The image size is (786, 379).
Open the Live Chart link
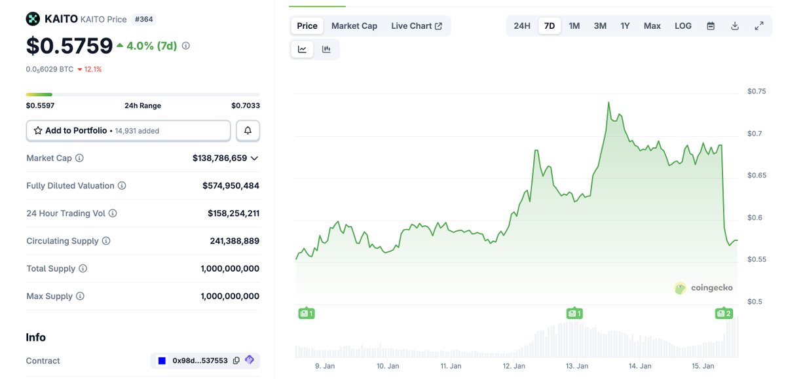tap(417, 26)
